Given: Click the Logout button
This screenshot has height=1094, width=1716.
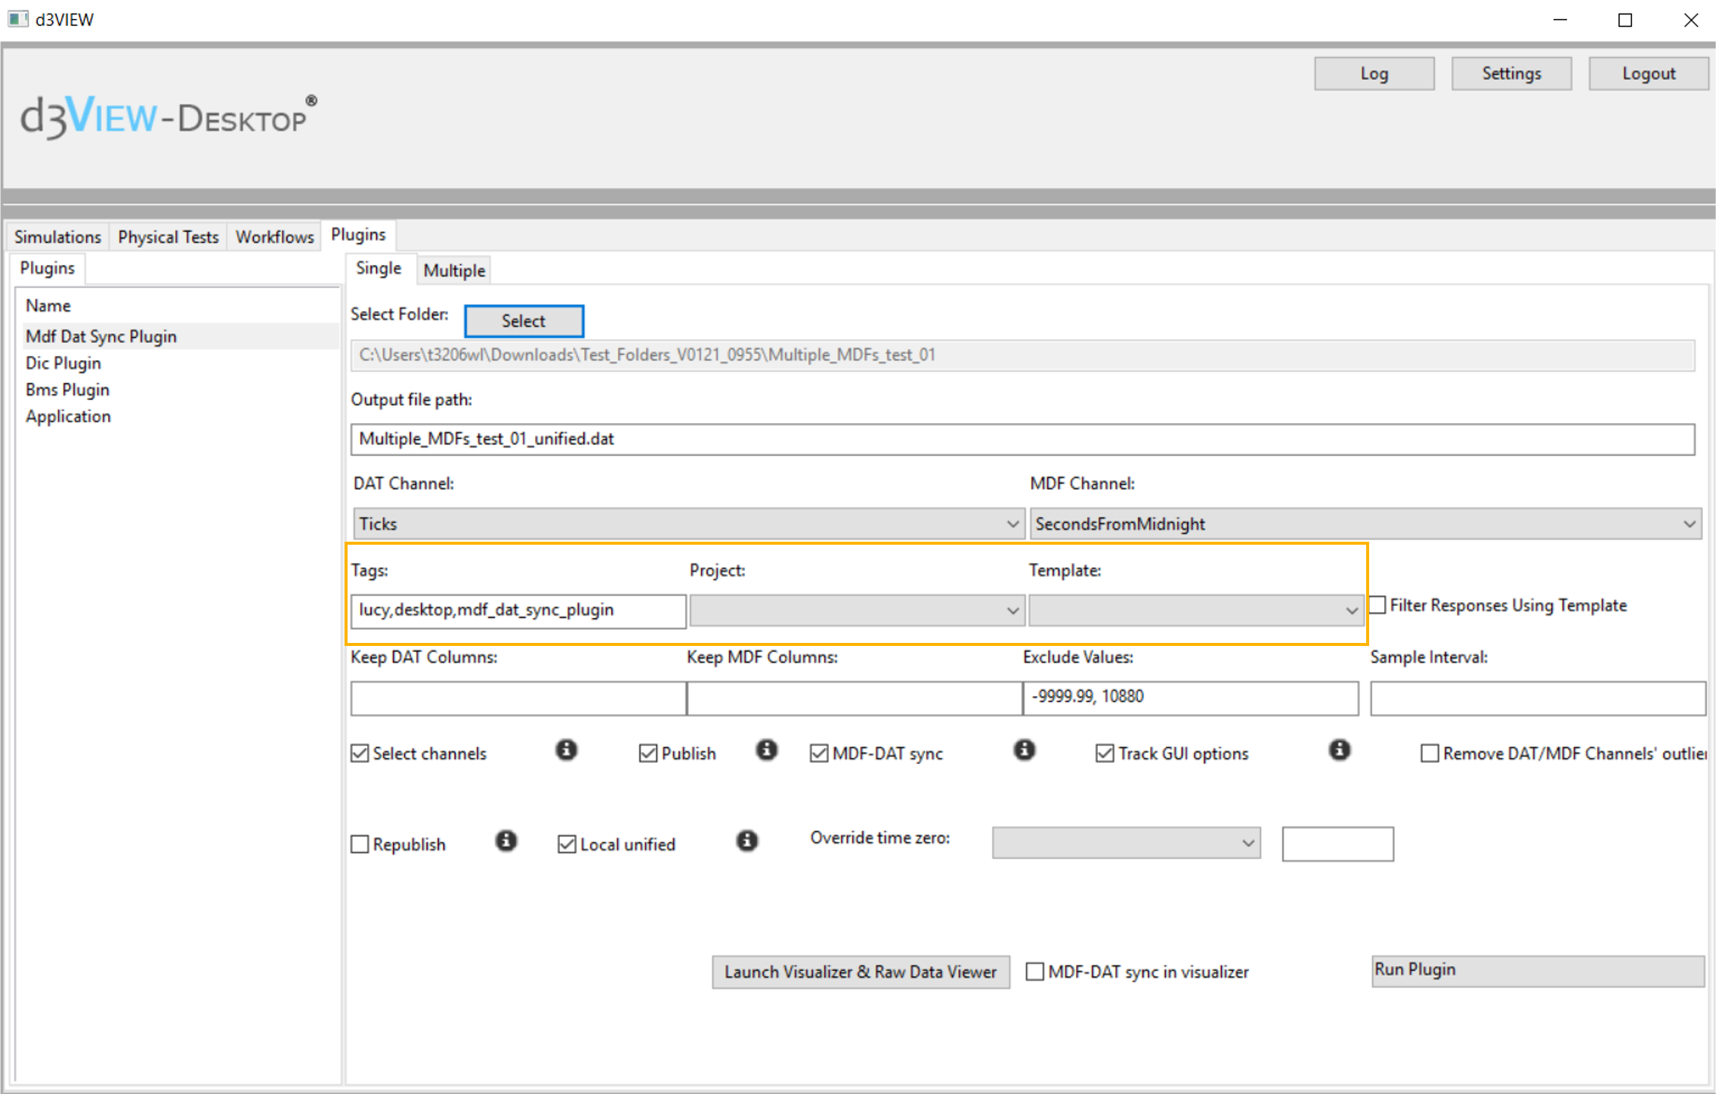Looking at the screenshot, I should [1648, 73].
